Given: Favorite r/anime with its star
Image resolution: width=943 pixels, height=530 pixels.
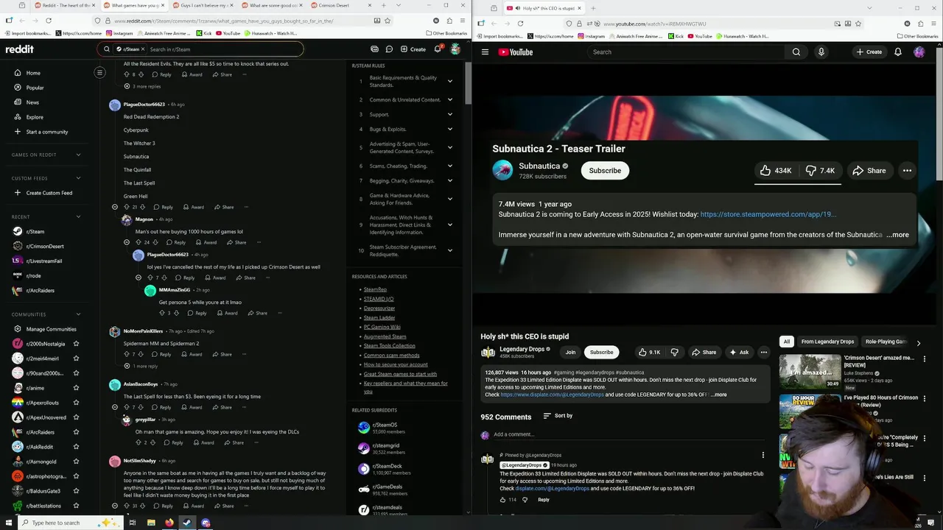Looking at the screenshot, I should [x=76, y=388].
